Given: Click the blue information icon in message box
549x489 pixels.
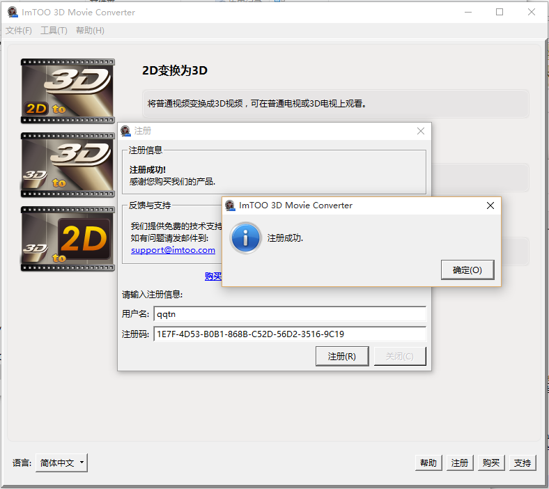Looking at the screenshot, I should 246,238.
